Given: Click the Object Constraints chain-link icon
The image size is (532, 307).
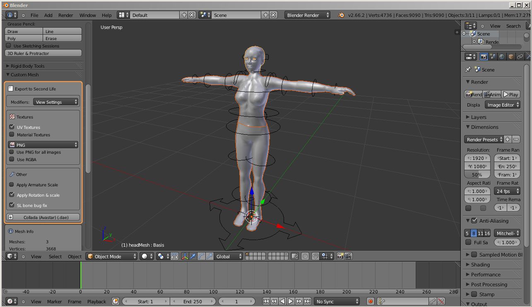Looking at the screenshot, I should 520,57.
